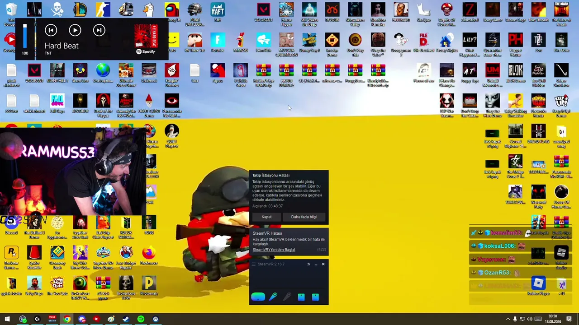Click the Hard Beat album art thumbnail
This screenshot has width=579, height=325.
tap(146, 36)
